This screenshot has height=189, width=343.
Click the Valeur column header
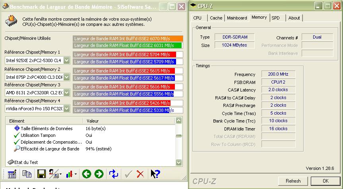[129, 121]
